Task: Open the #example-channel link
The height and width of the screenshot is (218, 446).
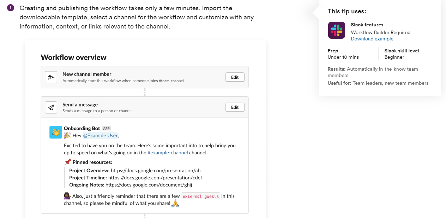Action: tap(168, 153)
